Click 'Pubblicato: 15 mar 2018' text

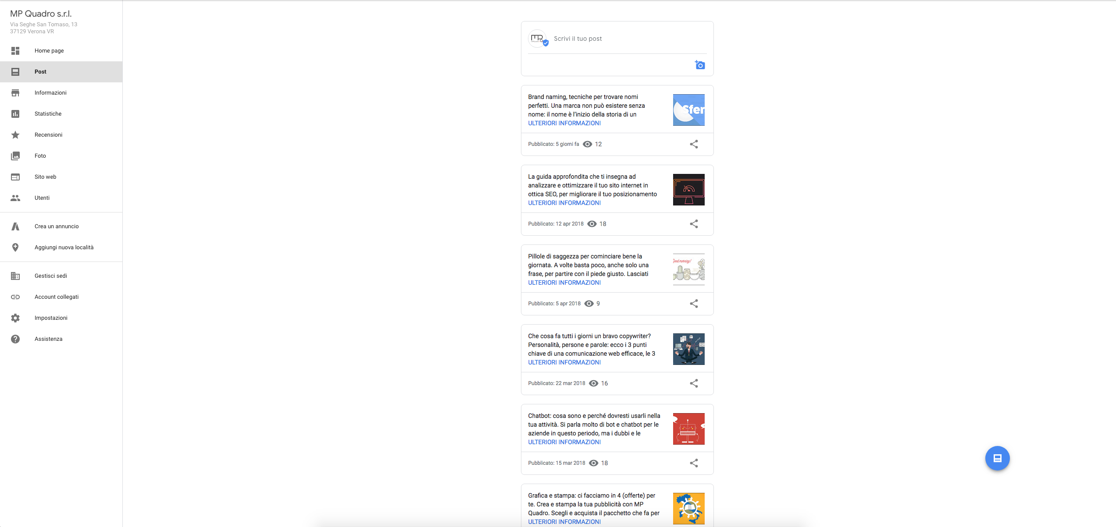point(556,463)
